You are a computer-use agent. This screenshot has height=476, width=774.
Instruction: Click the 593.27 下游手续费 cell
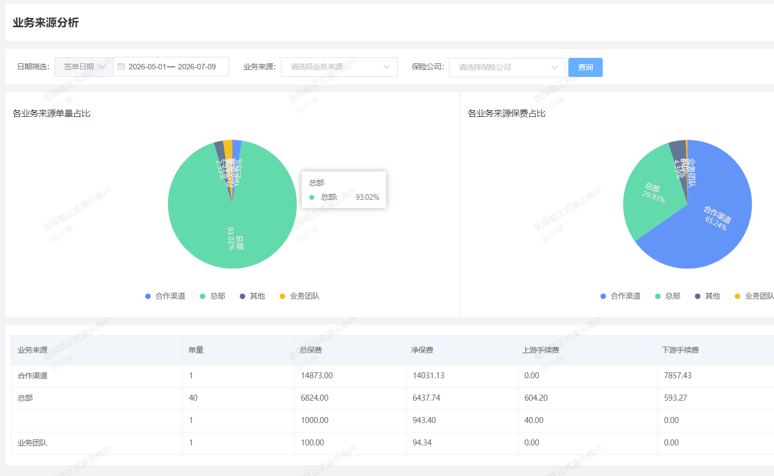pyautogui.click(x=716, y=398)
